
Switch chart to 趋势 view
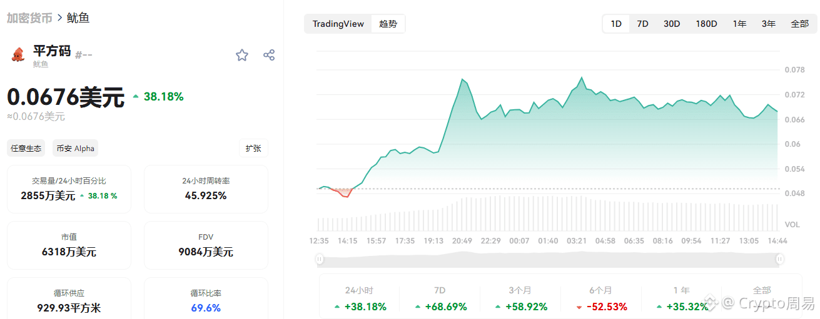click(388, 24)
